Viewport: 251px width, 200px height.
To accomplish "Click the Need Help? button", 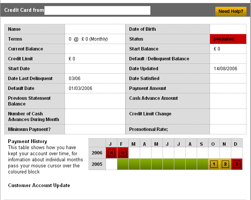I will click(230, 11).
